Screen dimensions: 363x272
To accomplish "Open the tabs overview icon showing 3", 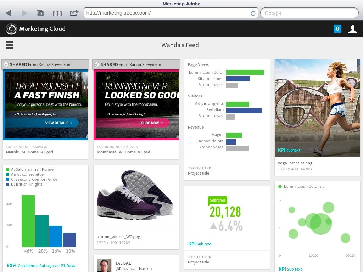I will (x=40, y=13).
